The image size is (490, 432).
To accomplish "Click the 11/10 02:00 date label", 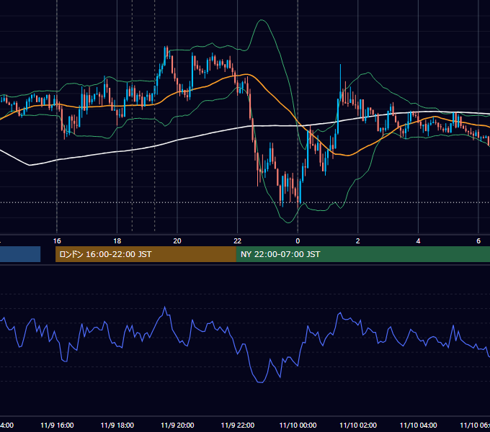I will pyautogui.click(x=358, y=425).
